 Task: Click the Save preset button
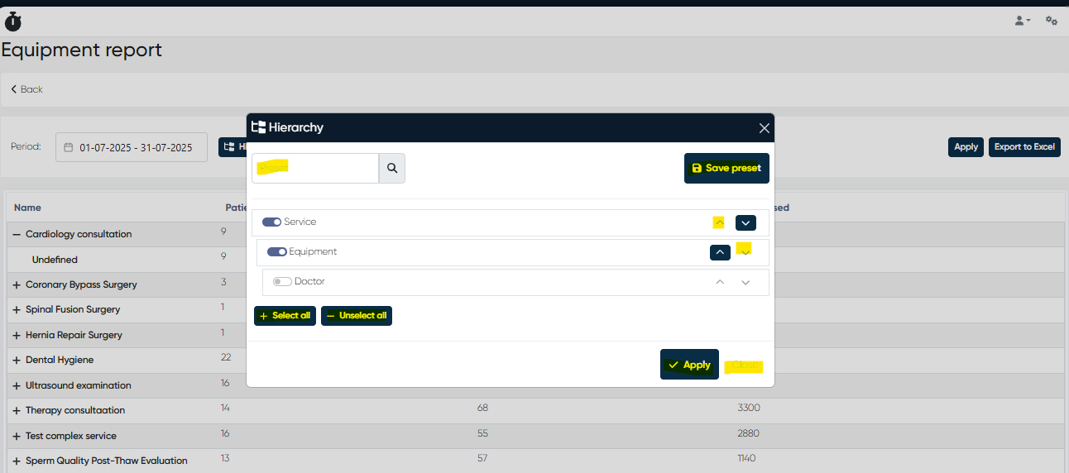pyautogui.click(x=726, y=168)
